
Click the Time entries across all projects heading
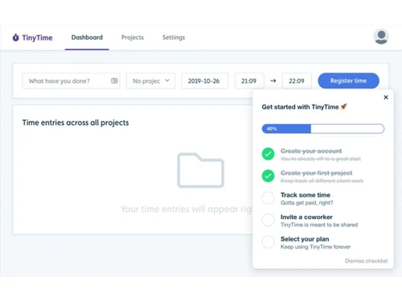pos(76,122)
